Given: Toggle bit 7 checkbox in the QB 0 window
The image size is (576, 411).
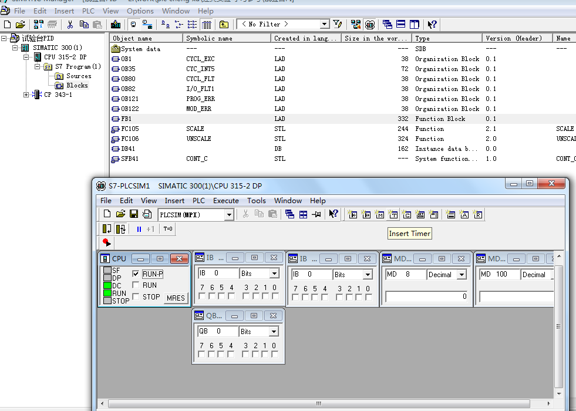Looking at the screenshot, I should [x=201, y=354].
